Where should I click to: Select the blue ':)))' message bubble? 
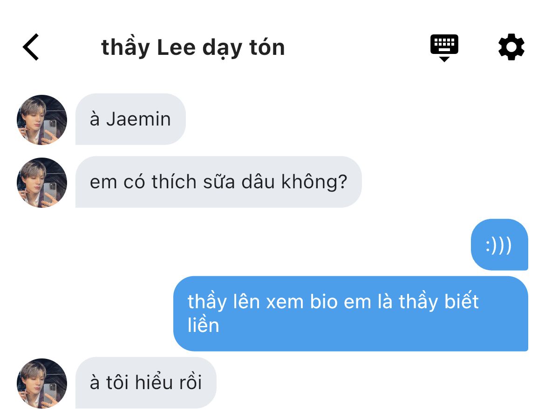499,245
